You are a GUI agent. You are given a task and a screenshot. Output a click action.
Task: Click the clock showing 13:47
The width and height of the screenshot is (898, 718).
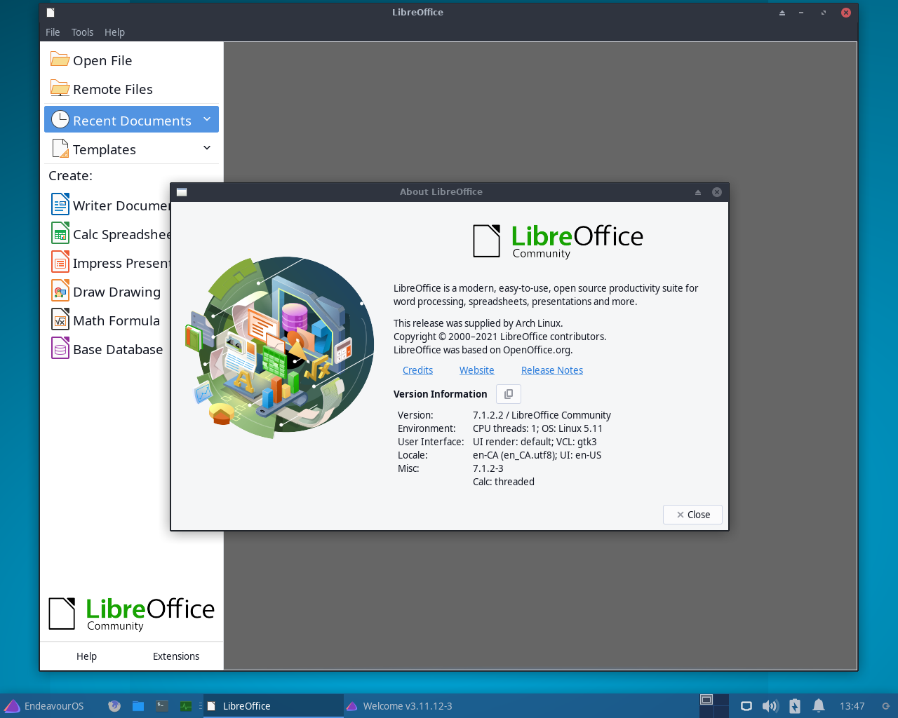point(852,706)
